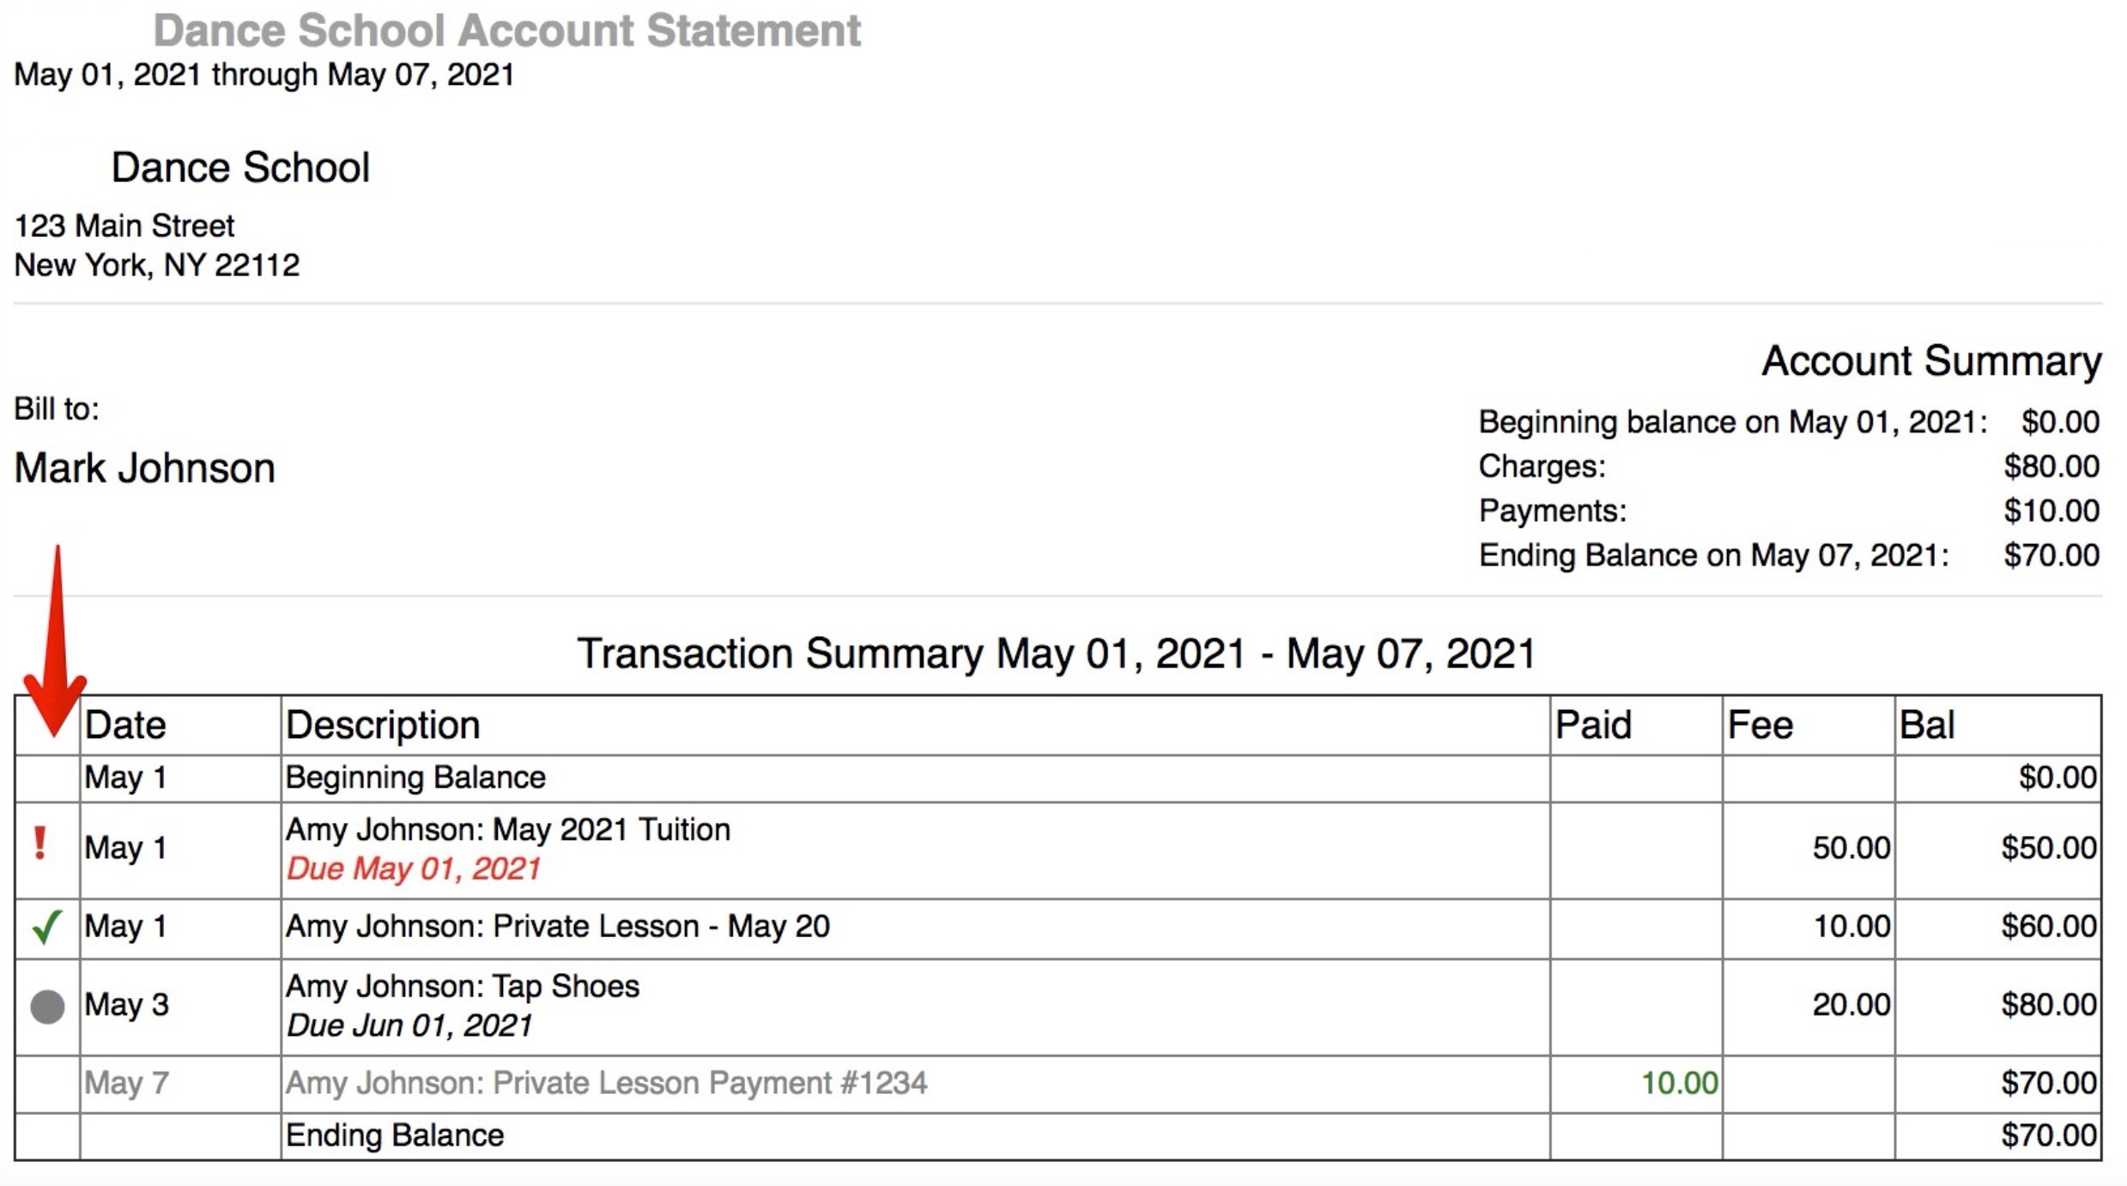
Task: Click the Bal column header
Action: pos(1927,725)
